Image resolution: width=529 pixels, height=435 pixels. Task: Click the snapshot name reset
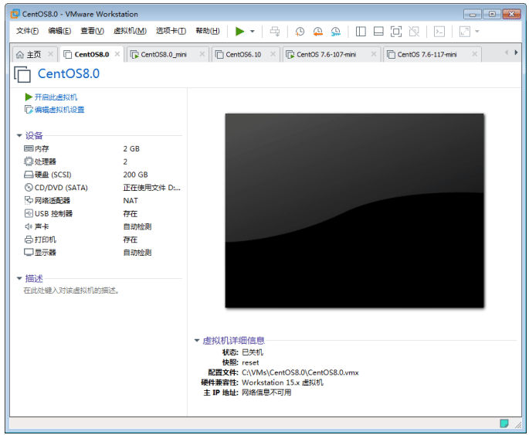(250, 363)
